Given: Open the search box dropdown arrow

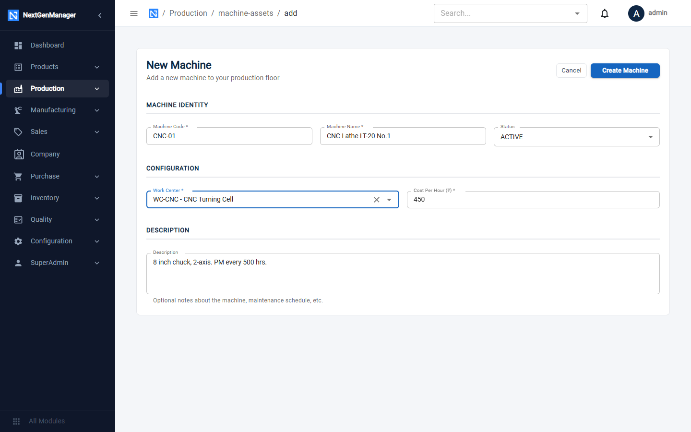Looking at the screenshot, I should click(577, 13).
